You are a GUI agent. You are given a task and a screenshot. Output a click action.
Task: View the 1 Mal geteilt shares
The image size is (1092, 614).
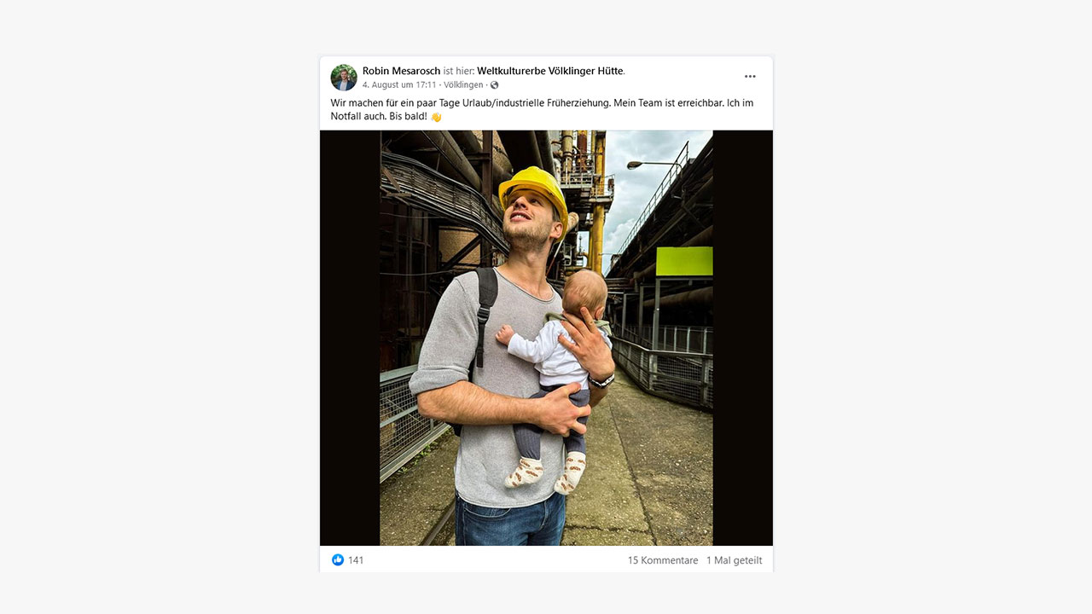[x=734, y=560]
